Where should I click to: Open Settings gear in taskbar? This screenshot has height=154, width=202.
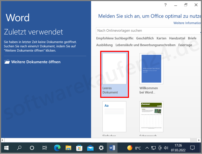(x=101, y=148)
